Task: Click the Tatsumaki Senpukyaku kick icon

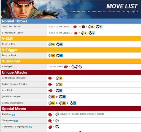Action: tap(57, 127)
